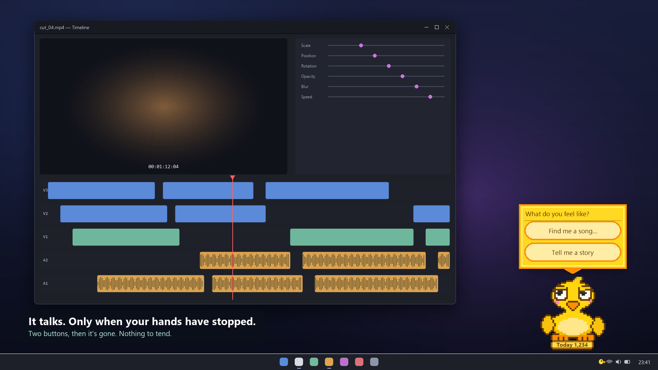Click the A1 track label
The image size is (658, 370).
coord(45,283)
